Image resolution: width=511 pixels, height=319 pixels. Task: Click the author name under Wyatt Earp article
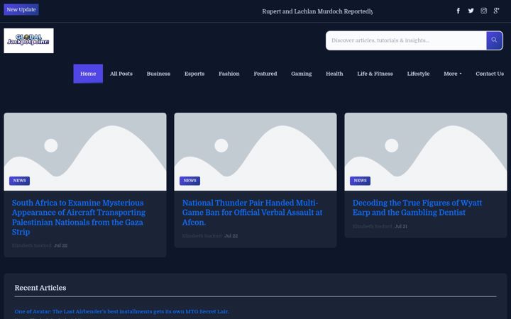pos(373,226)
